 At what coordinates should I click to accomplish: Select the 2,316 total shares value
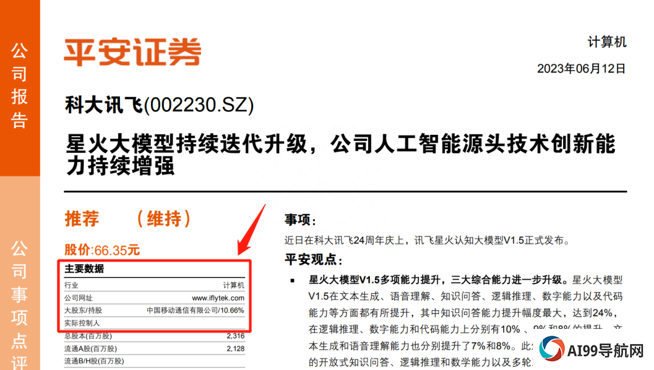click(x=236, y=336)
